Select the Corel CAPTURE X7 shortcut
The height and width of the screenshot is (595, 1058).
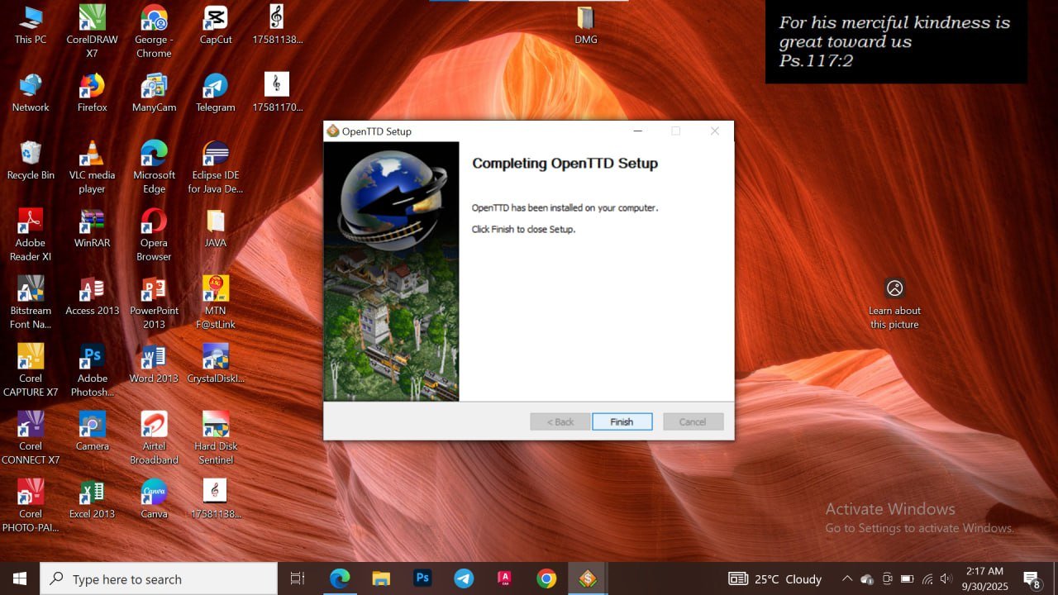pyautogui.click(x=31, y=370)
